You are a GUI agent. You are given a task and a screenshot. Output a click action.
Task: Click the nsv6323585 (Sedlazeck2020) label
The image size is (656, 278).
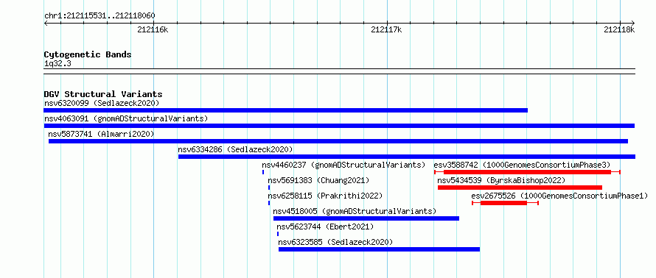[x=335, y=242]
